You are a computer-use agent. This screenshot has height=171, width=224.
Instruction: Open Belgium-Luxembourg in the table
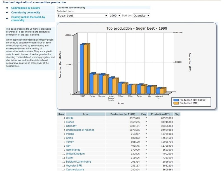[78, 162]
